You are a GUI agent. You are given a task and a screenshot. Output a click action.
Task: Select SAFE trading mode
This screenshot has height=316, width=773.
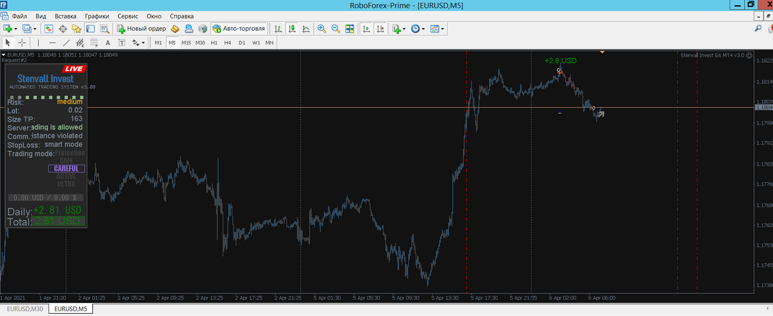(x=66, y=160)
